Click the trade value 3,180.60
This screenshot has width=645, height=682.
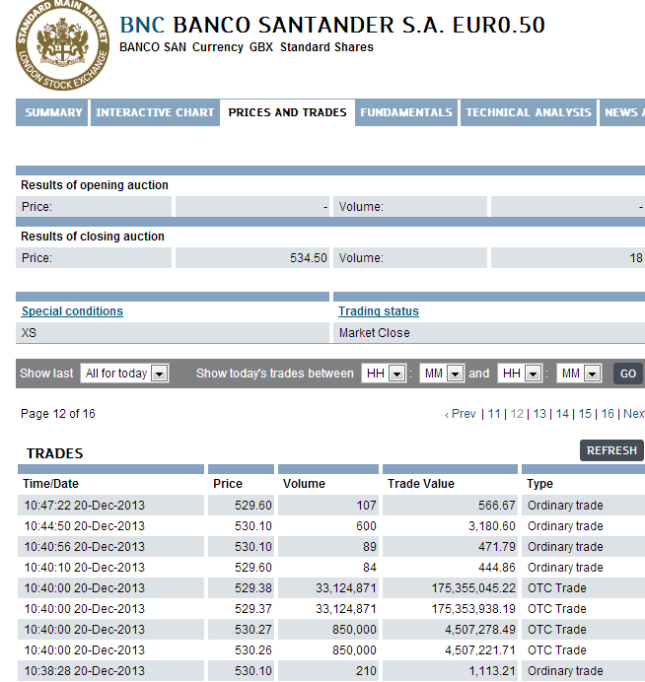point(492,526)
